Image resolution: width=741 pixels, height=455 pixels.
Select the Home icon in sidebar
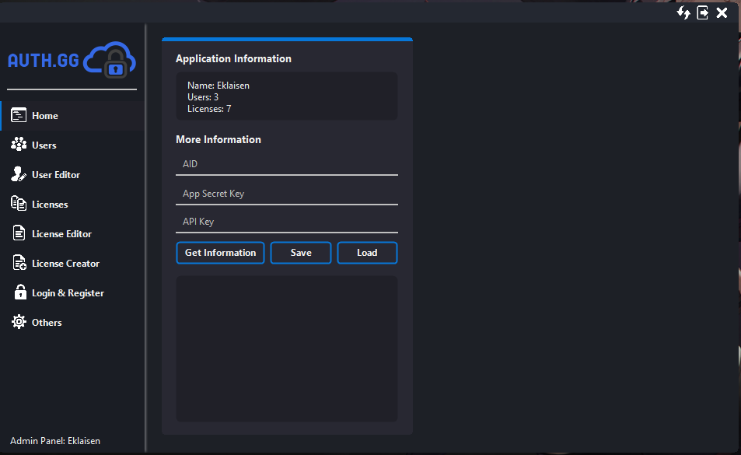[17, 115]
